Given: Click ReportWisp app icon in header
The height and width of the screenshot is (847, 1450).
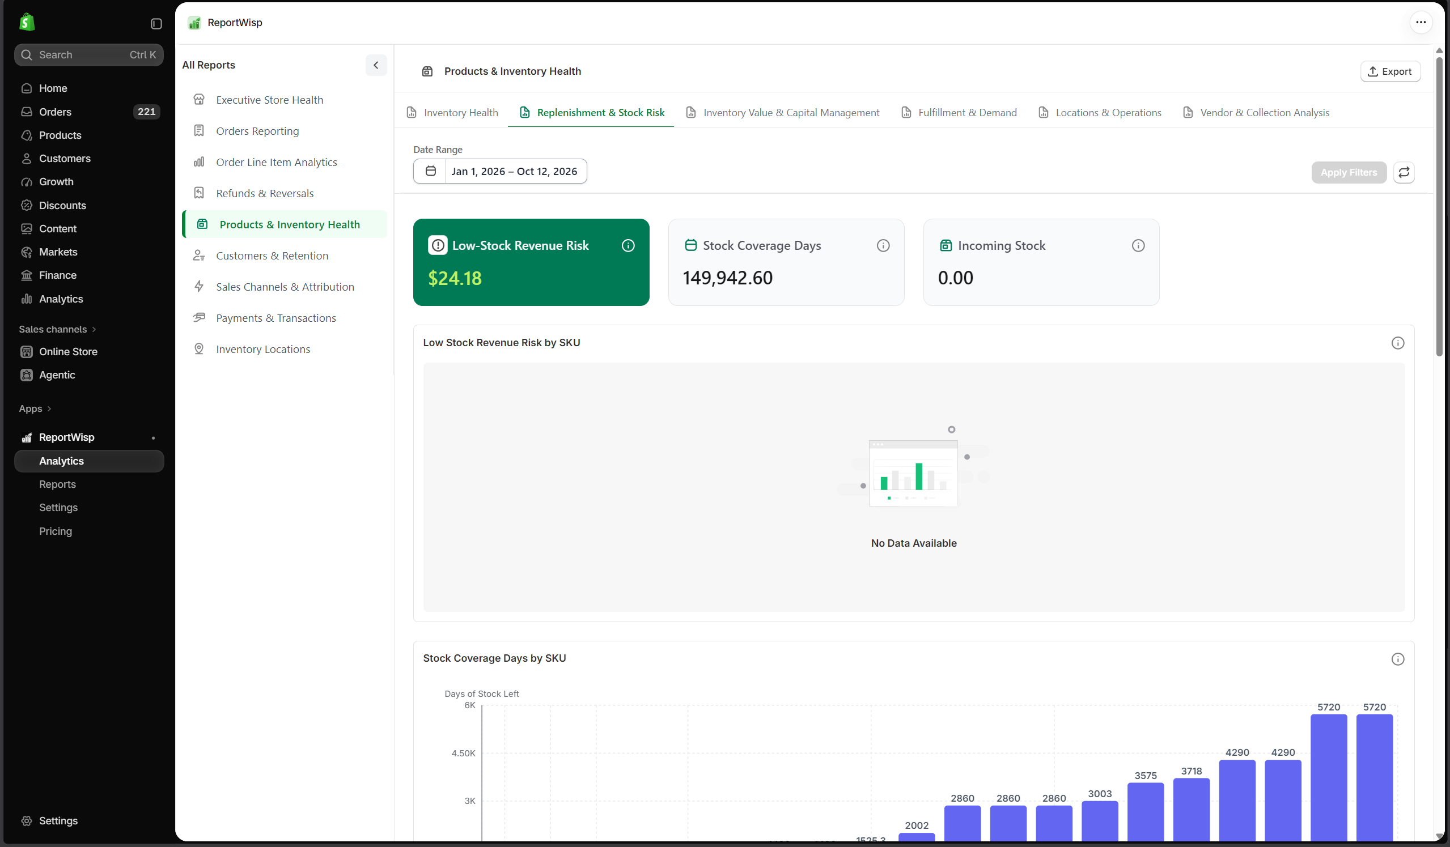Looking at the screenshot, I should [194, 23].
